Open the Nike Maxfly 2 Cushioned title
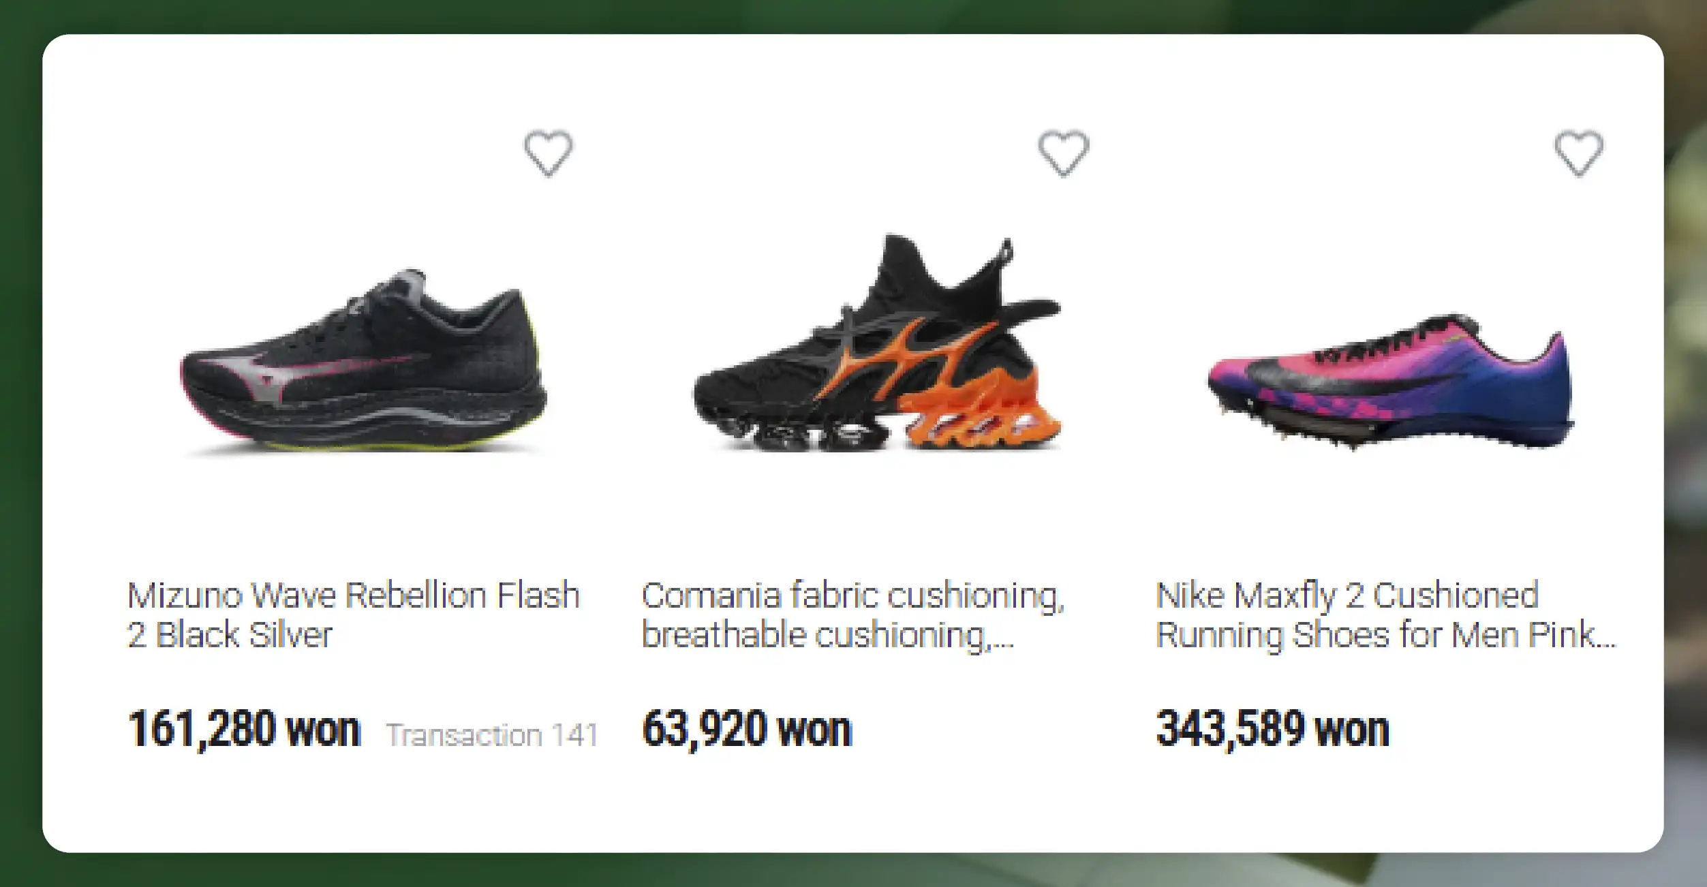 (x=1347, y=595)
